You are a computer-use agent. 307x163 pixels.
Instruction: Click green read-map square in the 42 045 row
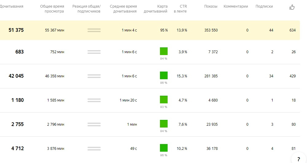(164, 75)
